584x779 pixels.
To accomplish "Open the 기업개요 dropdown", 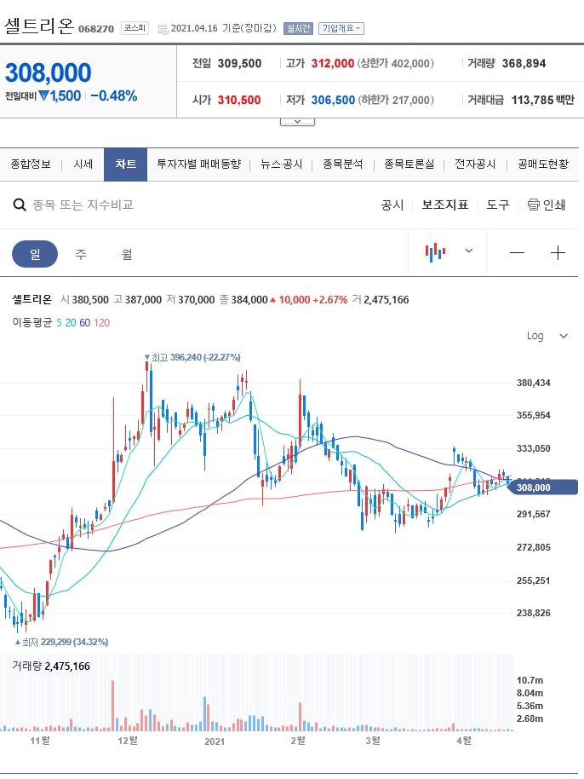I will pos(341,28).
